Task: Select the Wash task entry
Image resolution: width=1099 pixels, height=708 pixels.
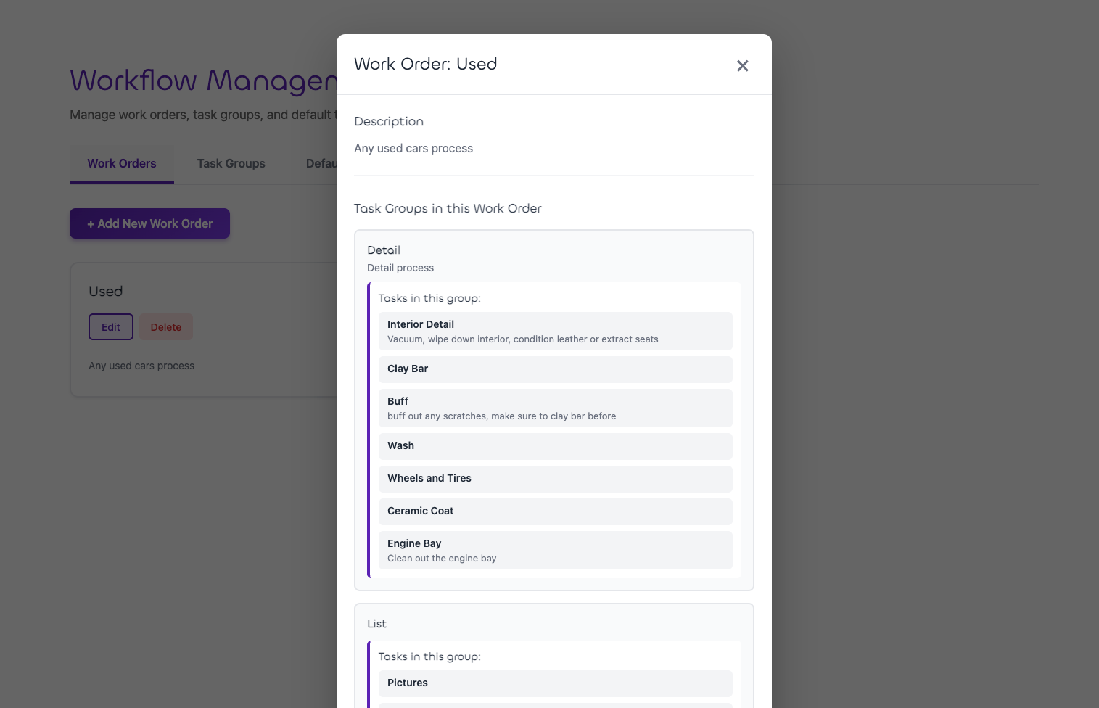Action: click(555, 446)
